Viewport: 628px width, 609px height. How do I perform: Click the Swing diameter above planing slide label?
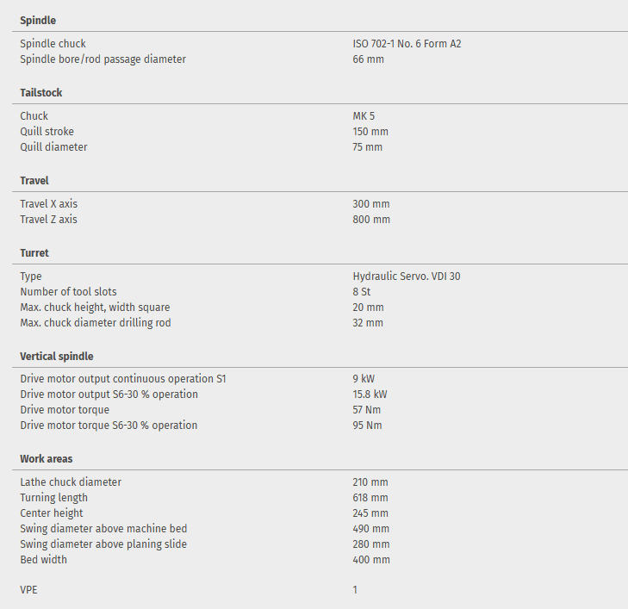pyautogui.click(x=103, y=544)
